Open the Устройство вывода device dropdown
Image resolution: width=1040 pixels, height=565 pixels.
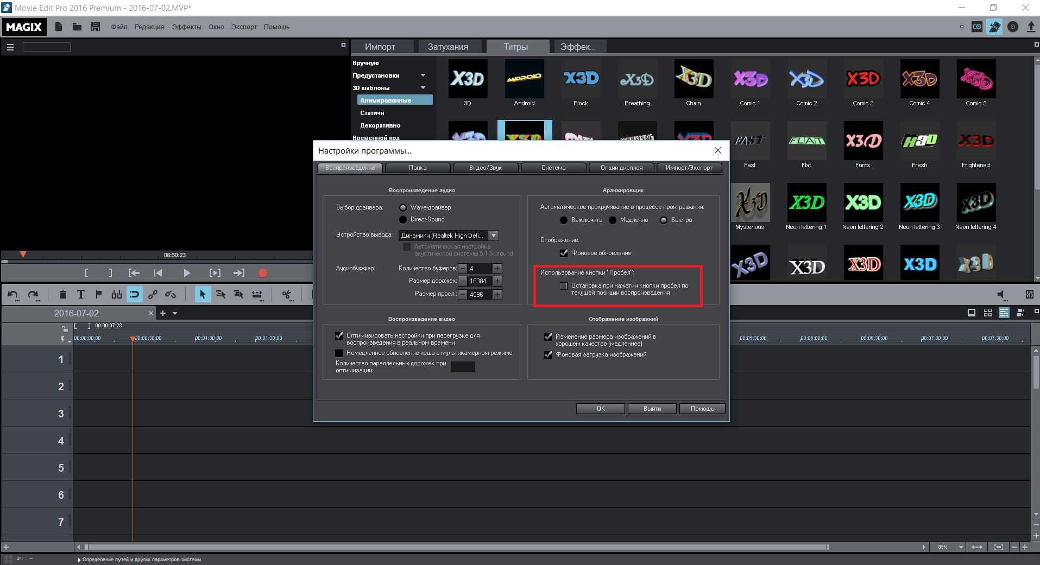(493, 236)
